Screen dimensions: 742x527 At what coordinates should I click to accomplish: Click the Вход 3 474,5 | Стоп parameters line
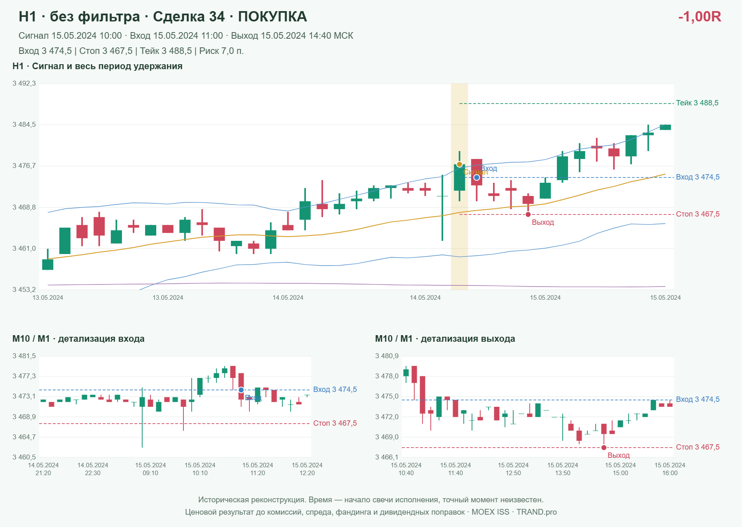pyautogui.click(x=131, y=51)
